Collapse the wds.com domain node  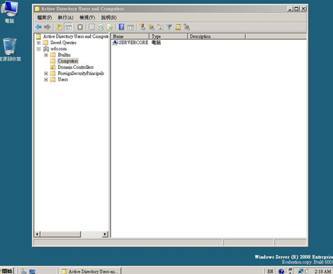tap(38, 49)
